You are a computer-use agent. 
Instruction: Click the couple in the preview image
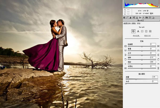coord(59,45)
